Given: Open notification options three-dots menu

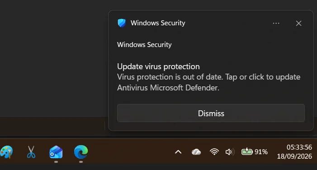Looking at the screenshot, I should (276, 24).
